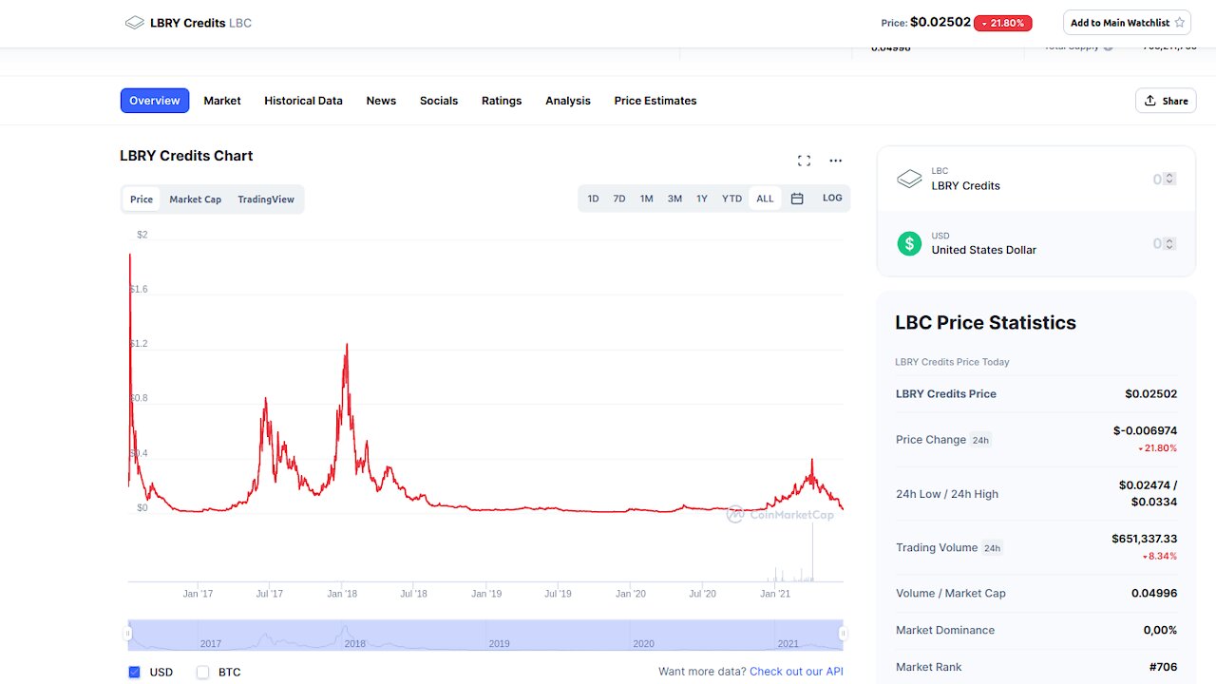Adjust the LBC amount stepper arrows
This screenshot has width=1216, height=684.
(x=1170, y=179)
